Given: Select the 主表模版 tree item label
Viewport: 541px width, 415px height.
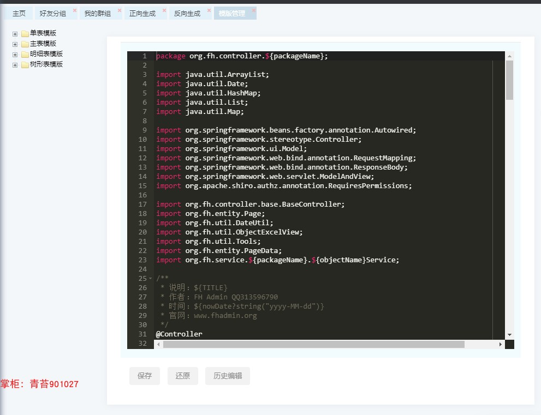Looking at the screenshot, I should 43,44.
